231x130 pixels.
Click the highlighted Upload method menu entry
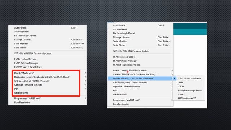coord(140,78)
